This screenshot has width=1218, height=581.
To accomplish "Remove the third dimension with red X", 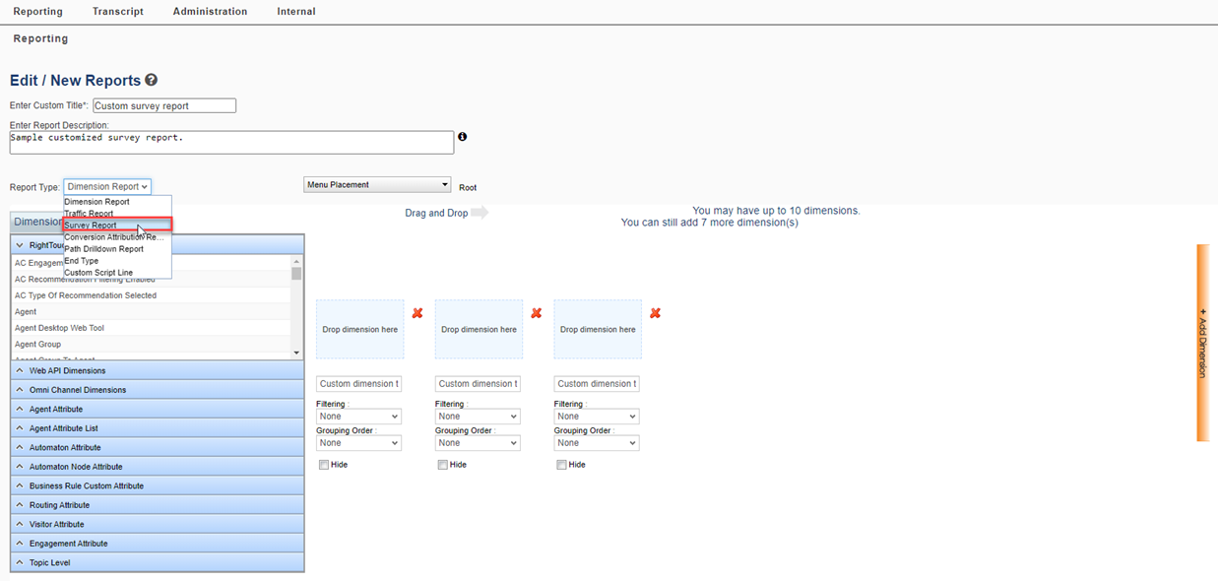I will [655, 313].
